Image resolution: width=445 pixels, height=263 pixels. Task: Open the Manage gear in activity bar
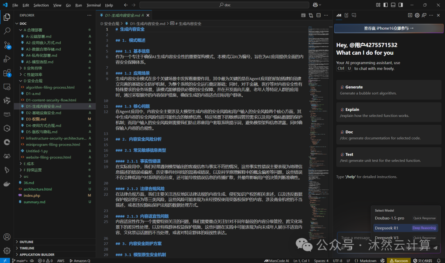click(x=7, y=251)
